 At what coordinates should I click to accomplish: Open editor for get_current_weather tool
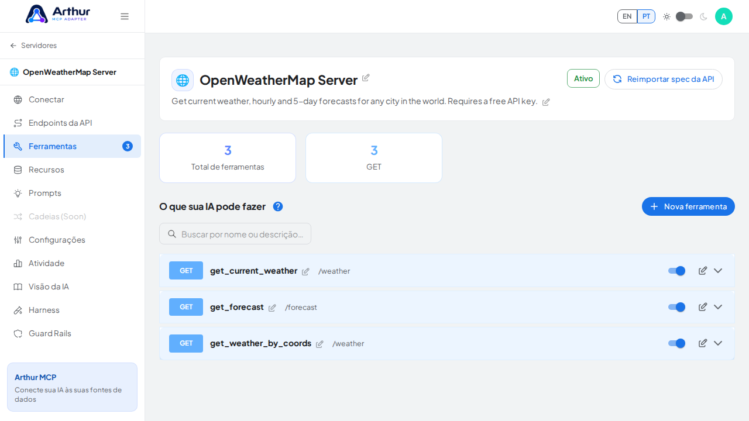point(703,271)
